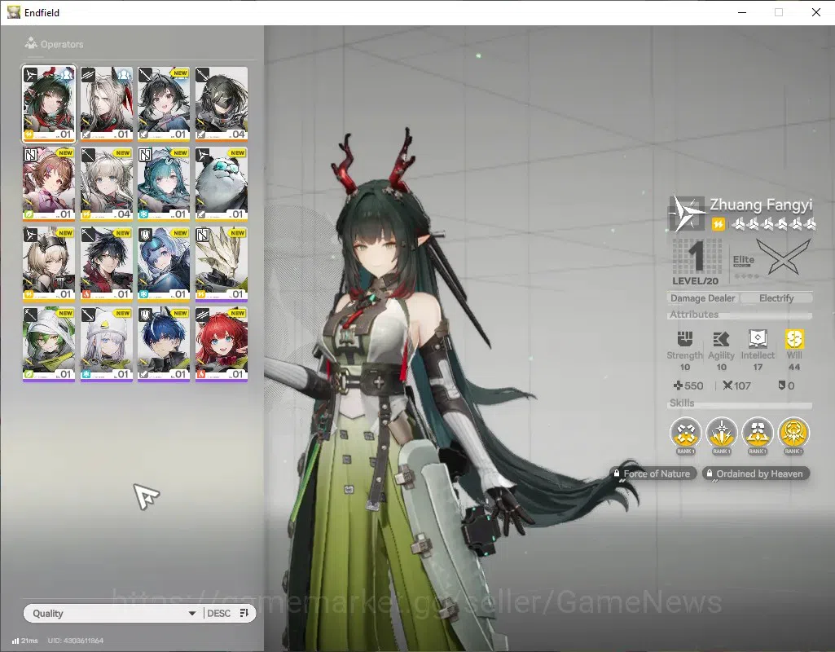This screenshot has width=835, height=652.
Task: Click the operator class emblem beside Zhuang Fangyi
Action: coord(688,214)
